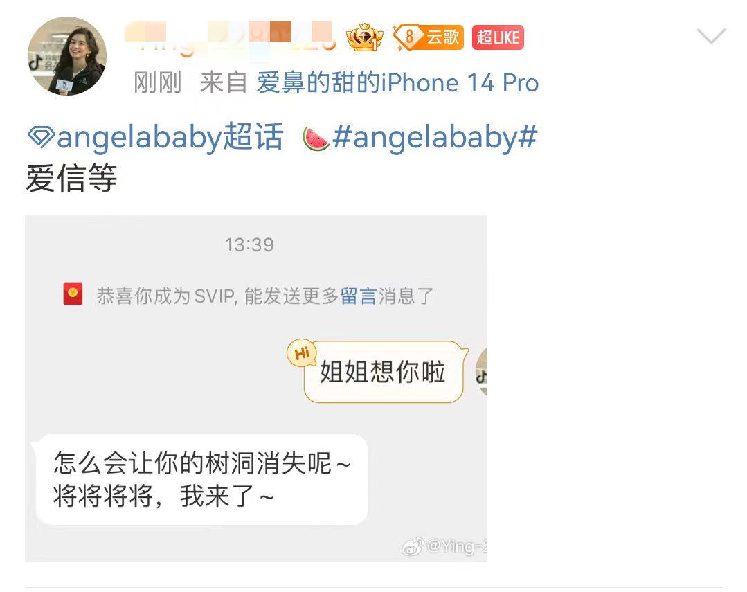Select the 怎么会让你的树洞消失呢 reply bubble

click(x=201, y=480)
